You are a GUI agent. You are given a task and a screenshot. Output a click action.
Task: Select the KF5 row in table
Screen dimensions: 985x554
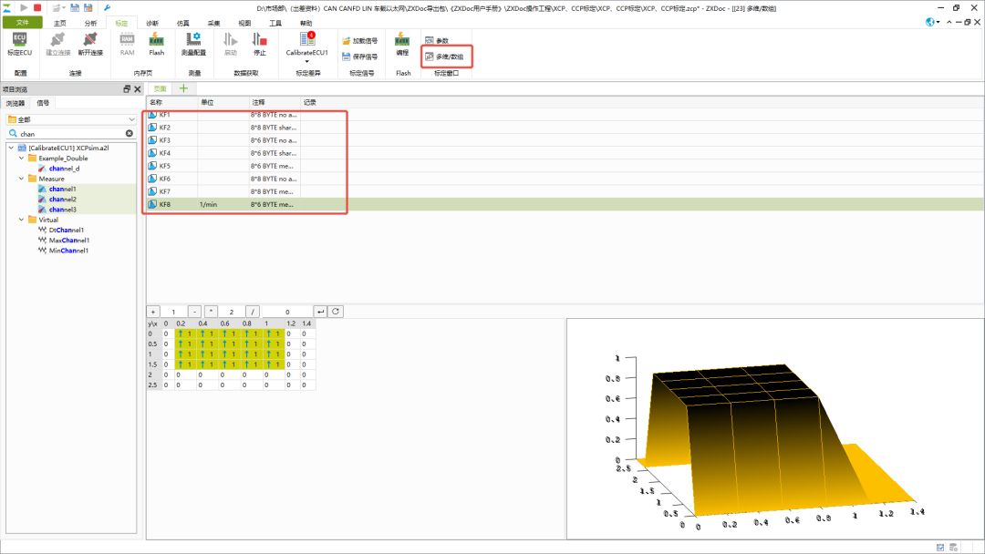pyautogui.click(x=165, y=166)
